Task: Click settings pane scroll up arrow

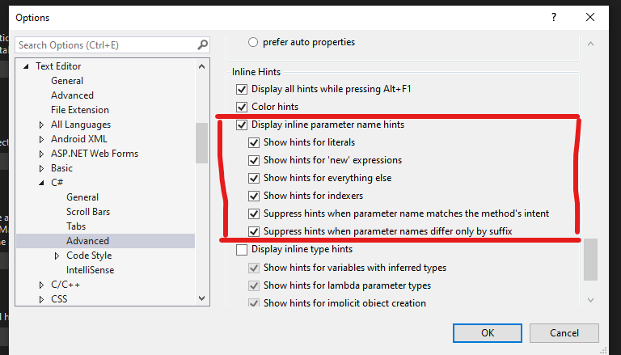Action: 590,44
